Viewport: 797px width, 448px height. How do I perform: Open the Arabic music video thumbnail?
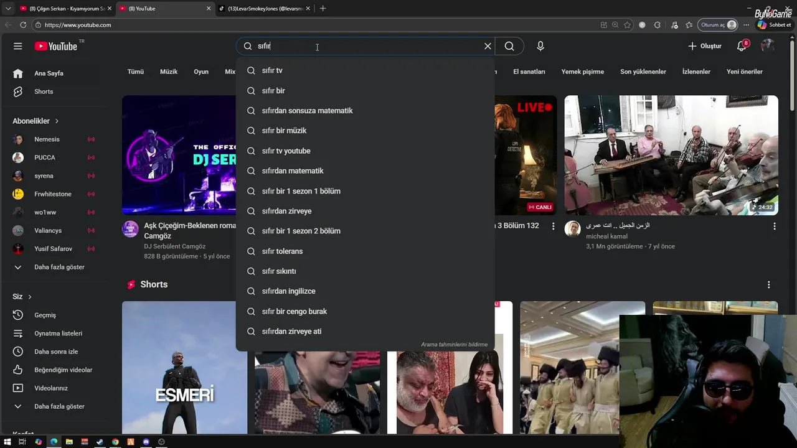pos(671,155)
